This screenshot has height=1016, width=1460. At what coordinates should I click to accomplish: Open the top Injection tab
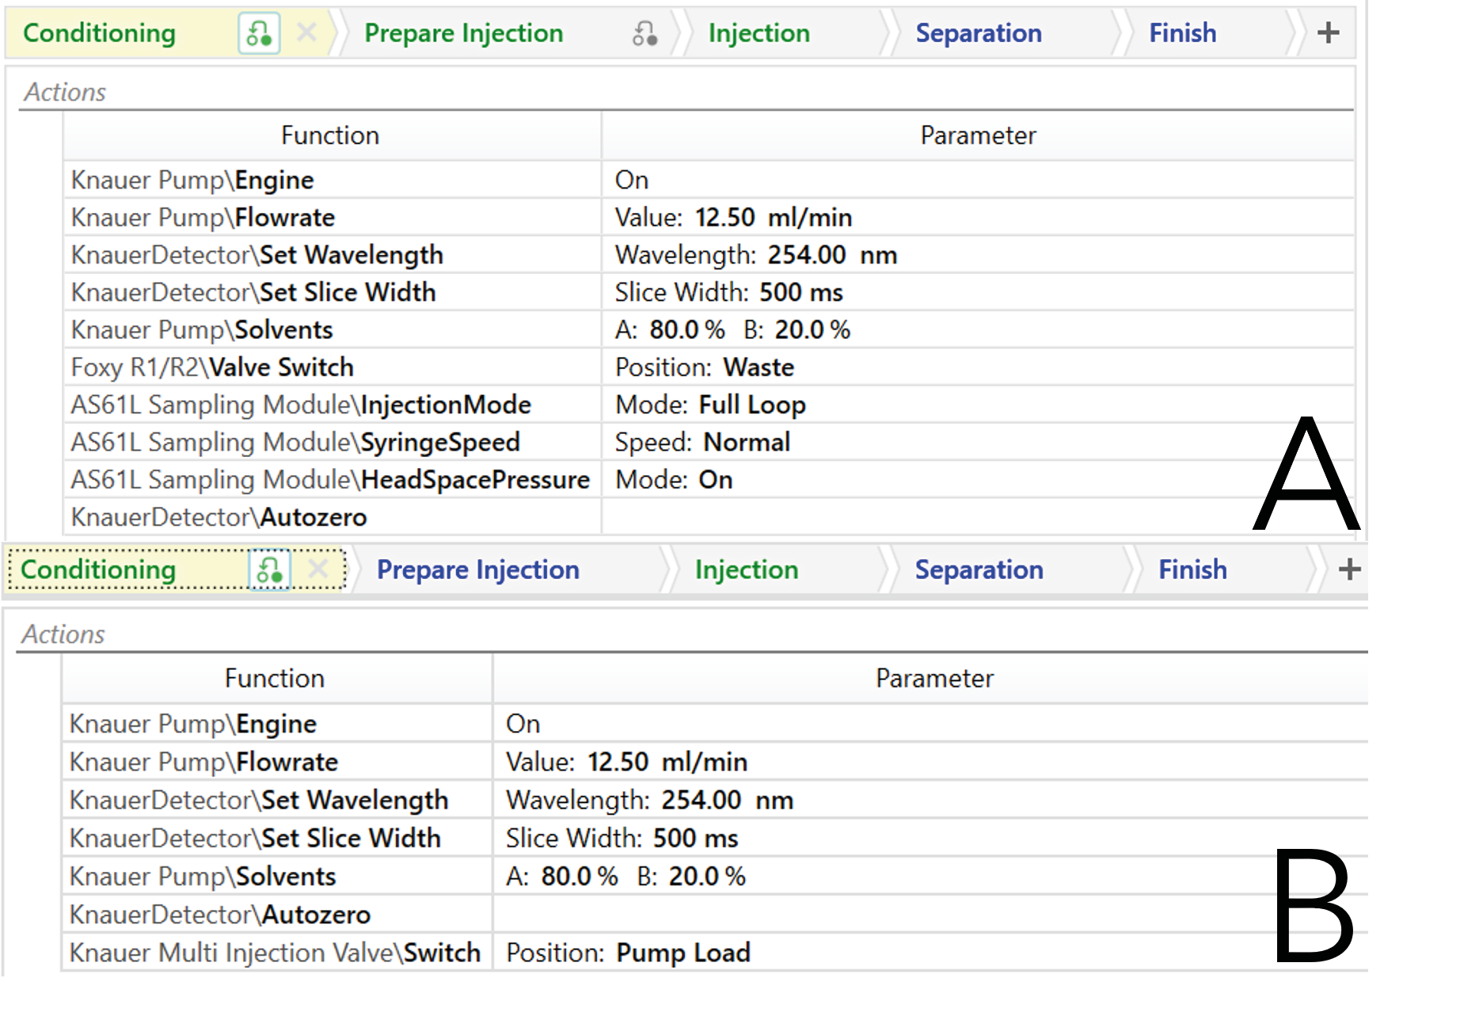coord(759,33)
